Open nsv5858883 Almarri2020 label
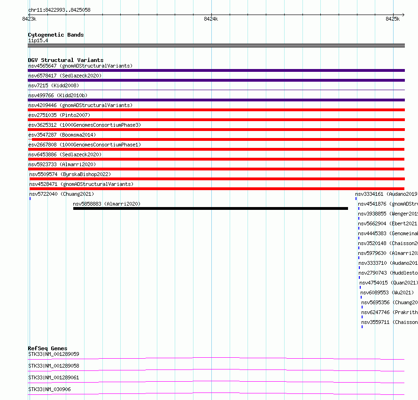 point(107,204)
